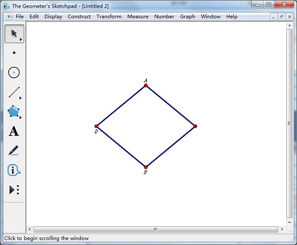Select the Point tool

14,53
